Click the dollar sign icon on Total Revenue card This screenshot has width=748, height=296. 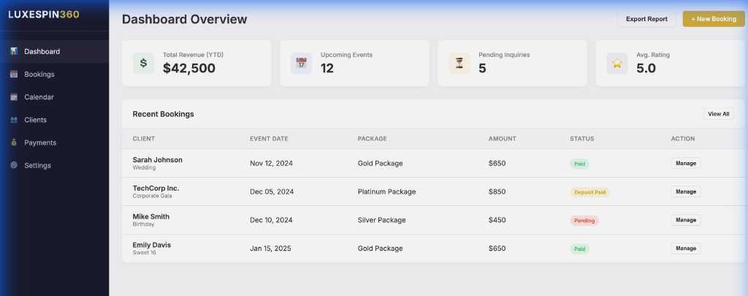(143, 63)
